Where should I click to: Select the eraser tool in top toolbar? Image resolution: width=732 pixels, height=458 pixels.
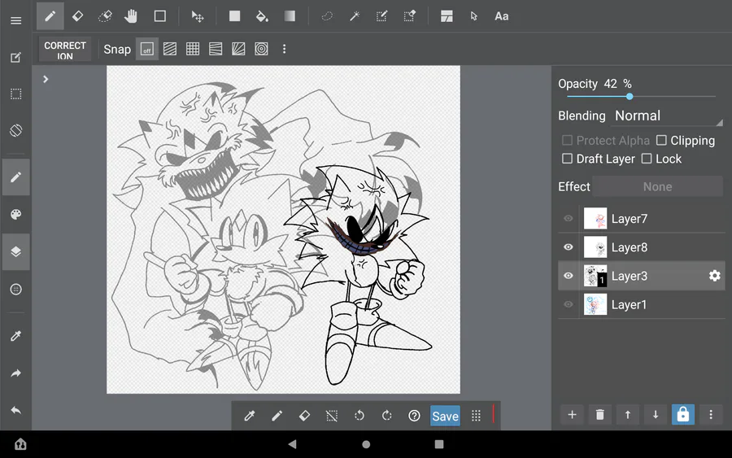click(x=77, y=16)
